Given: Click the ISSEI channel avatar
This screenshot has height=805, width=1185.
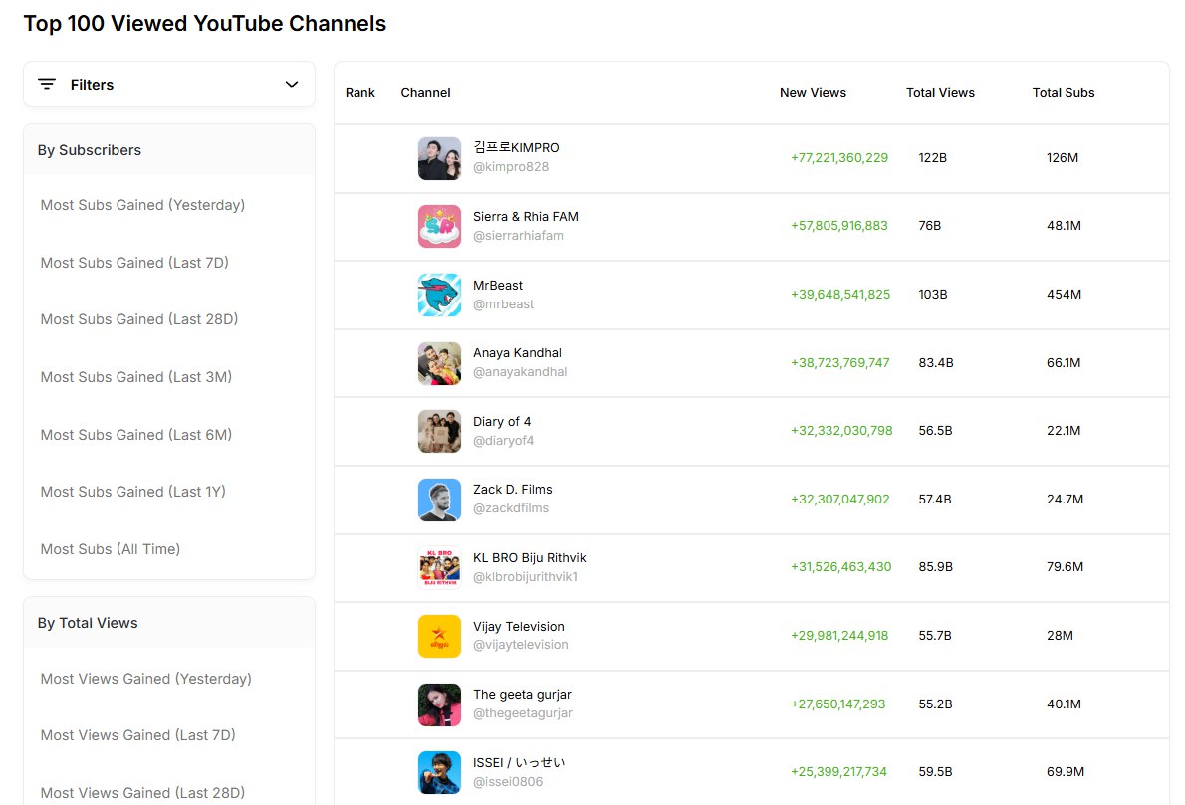Looking at the screenshot, I should 439,772.
